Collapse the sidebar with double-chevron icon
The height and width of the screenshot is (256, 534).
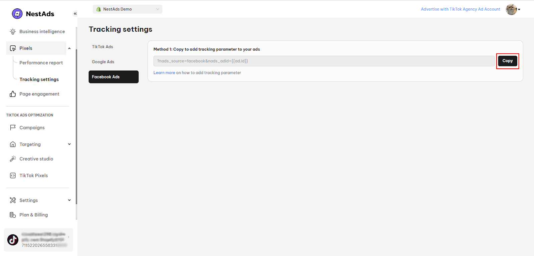[x=75, y=14]
